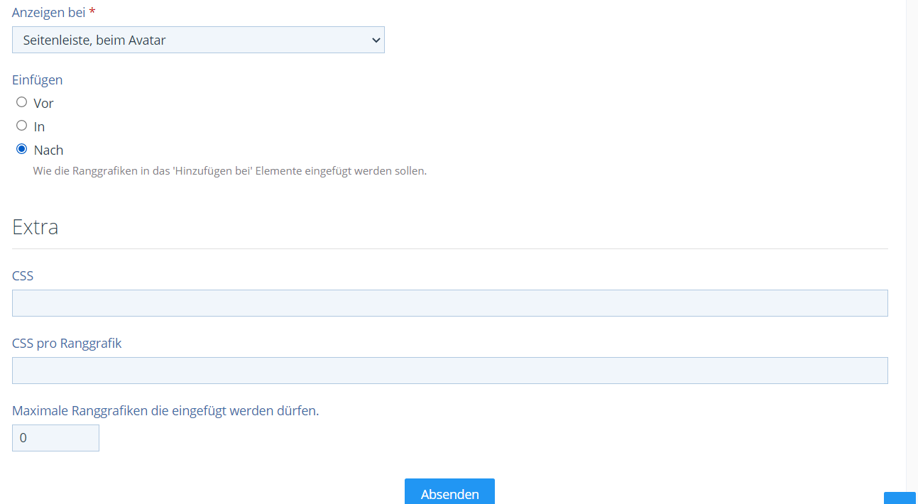Select the 'Vor' radio button circle
This screenshot has width=918, height=504.
coord(22,102)
